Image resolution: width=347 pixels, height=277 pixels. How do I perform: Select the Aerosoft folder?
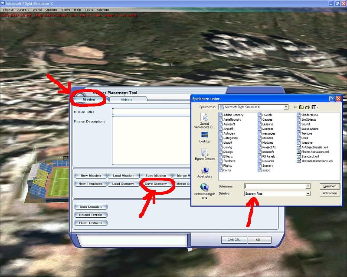coord(227,124)
